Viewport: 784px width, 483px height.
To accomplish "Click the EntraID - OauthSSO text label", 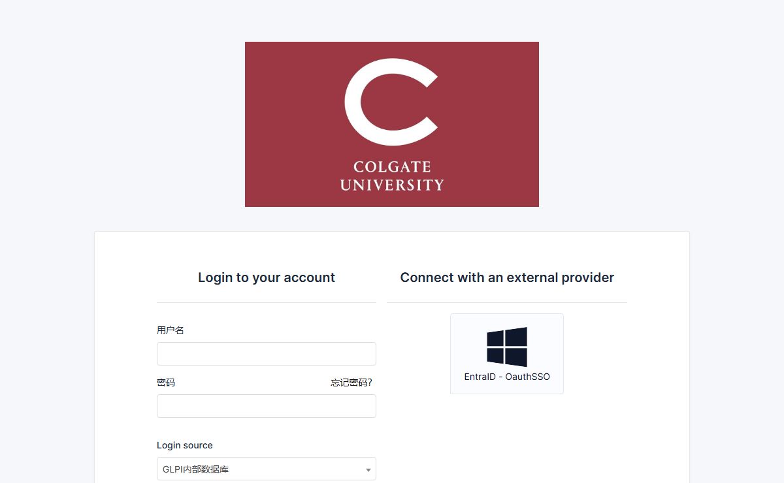I will coord(507,377).
